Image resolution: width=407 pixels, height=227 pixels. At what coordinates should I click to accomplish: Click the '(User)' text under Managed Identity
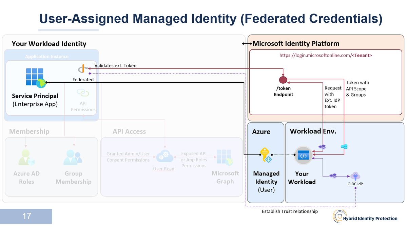266,190
